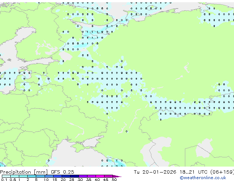Select the 15–20 mm legend color swatch
Screen dimensions: 234x181
[x=58, y=176]
